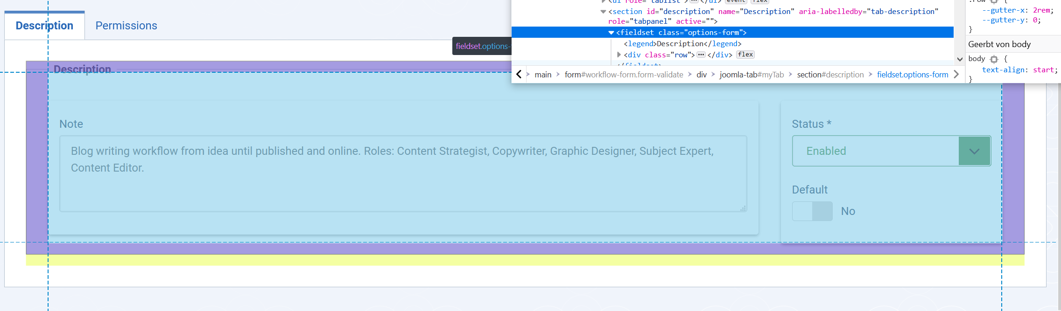1061x311 pixels.
Task: Click the DOM tree scroll-down arrow
Action: click(960, 59)
